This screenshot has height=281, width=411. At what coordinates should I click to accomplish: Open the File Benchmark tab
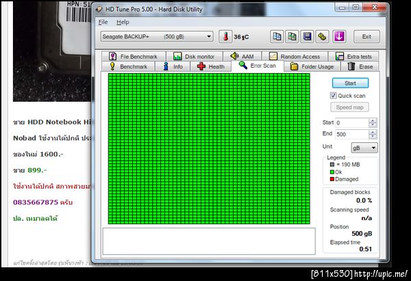[x=134, y=56]
